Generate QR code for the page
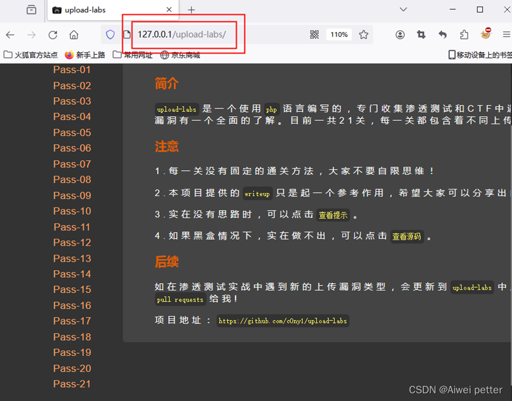 click(314, 34)
